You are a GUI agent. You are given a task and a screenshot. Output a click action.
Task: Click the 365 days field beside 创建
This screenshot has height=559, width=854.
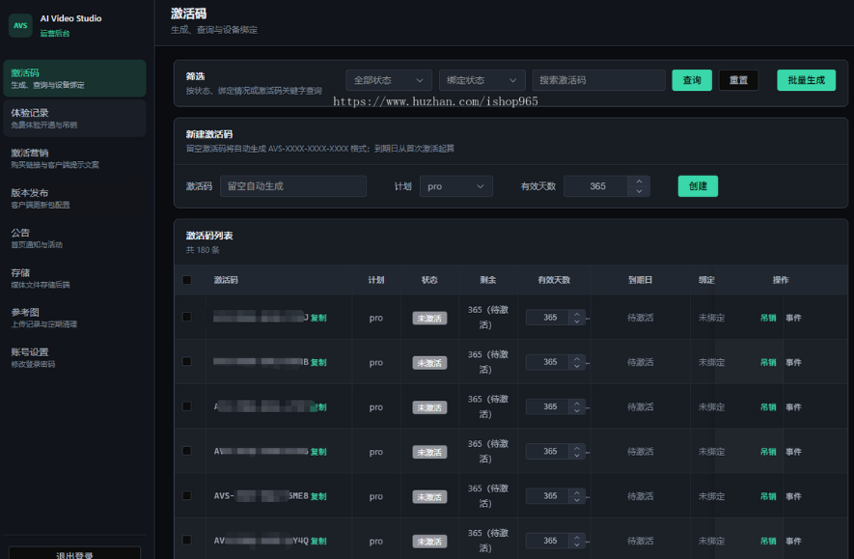[597, 186]
